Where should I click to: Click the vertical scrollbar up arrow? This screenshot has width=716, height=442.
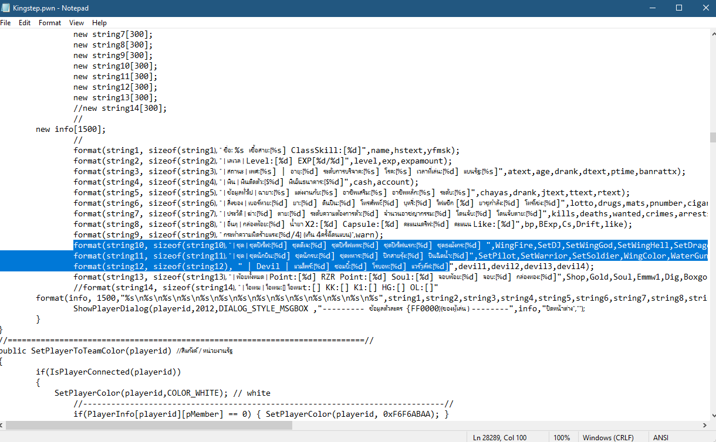click(712, 33)
